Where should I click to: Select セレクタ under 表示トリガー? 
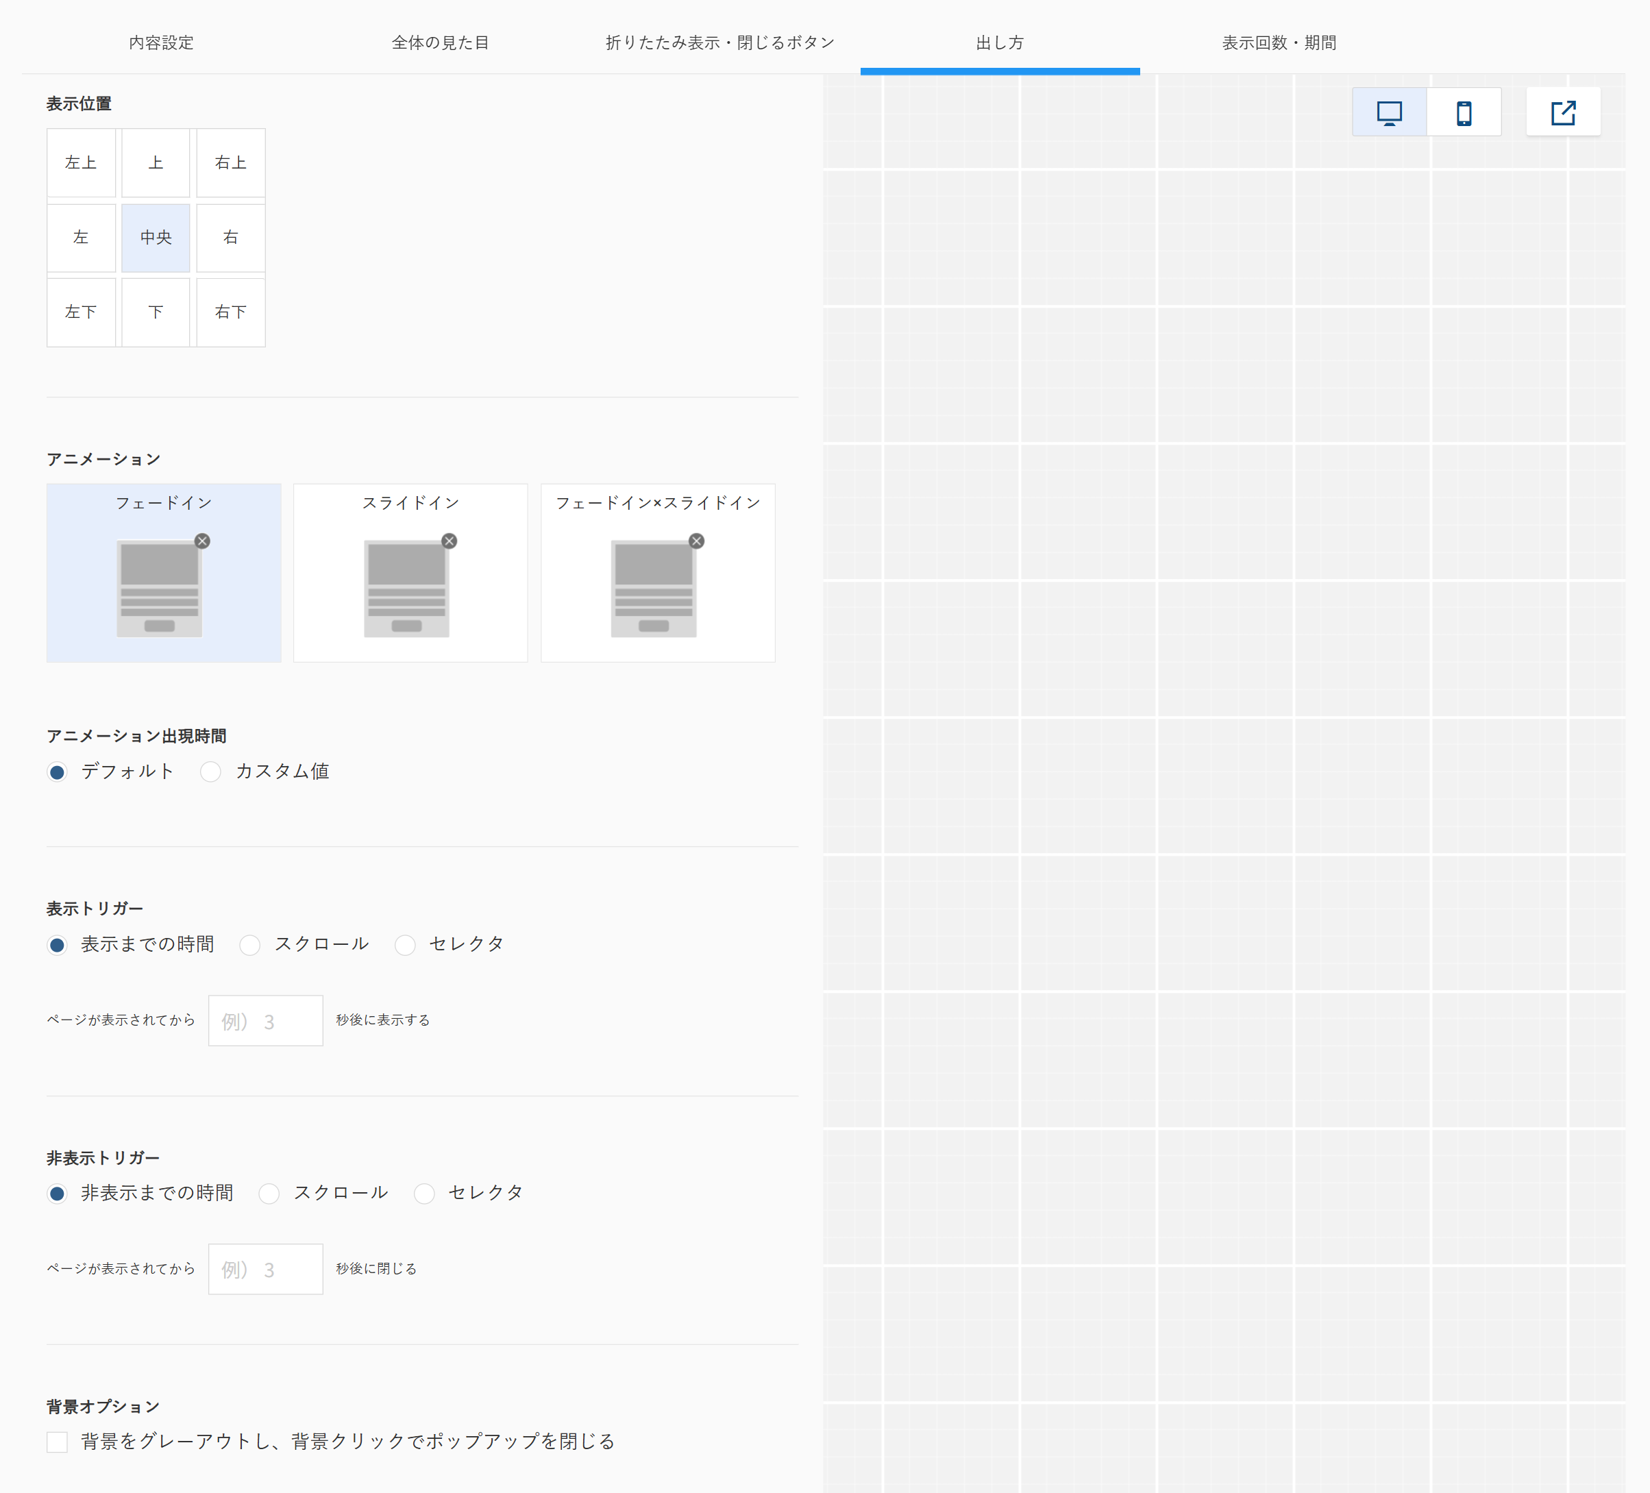point(405,946)
